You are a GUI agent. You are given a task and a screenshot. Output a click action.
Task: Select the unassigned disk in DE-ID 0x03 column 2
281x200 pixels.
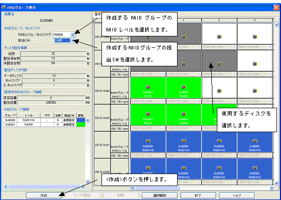tap(219, 88)
